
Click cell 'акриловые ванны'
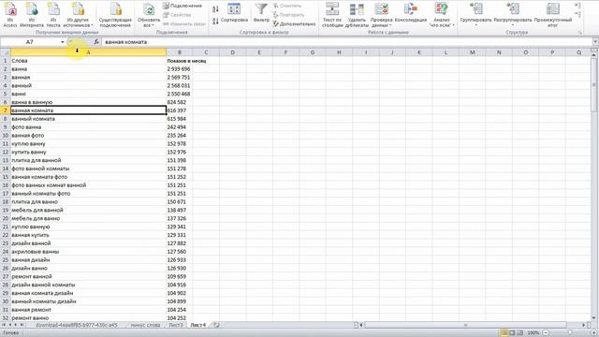[89, 252]
